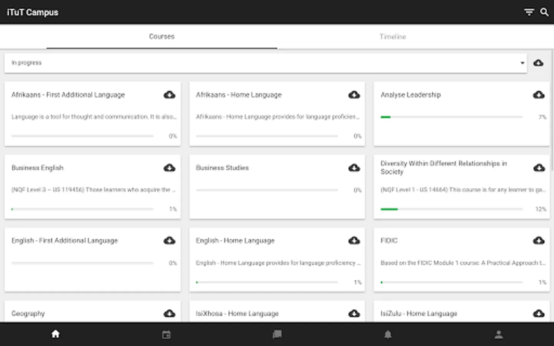Click the Business English progress bar
This screenshot has height=346, width=554.
tap(82, 209)
